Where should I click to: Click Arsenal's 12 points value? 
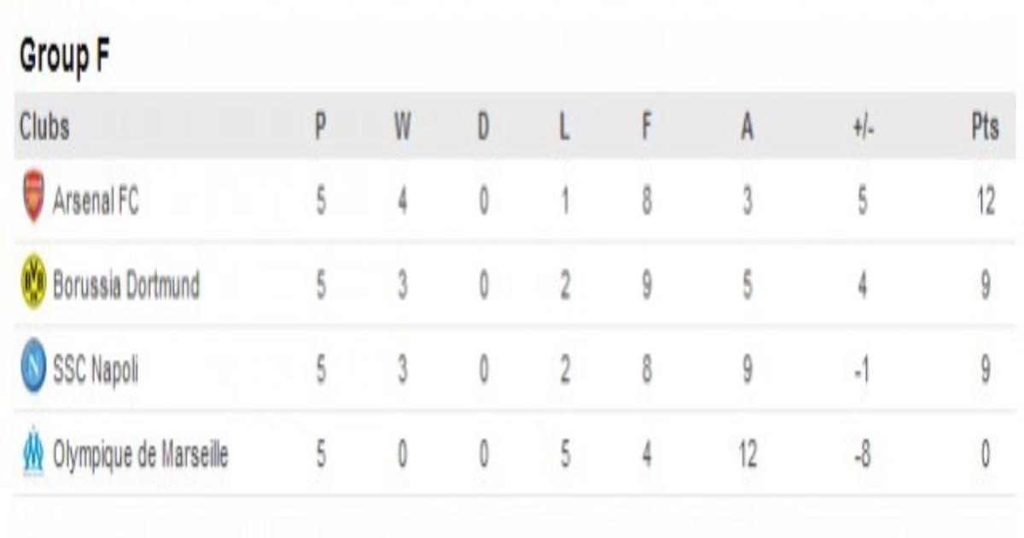pyautogui.click(x=985, y=203)
